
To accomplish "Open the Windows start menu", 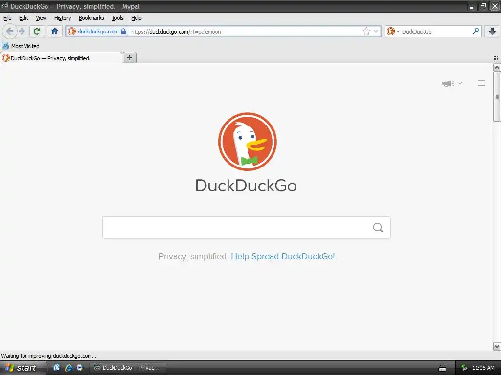I will click(23, 368).
